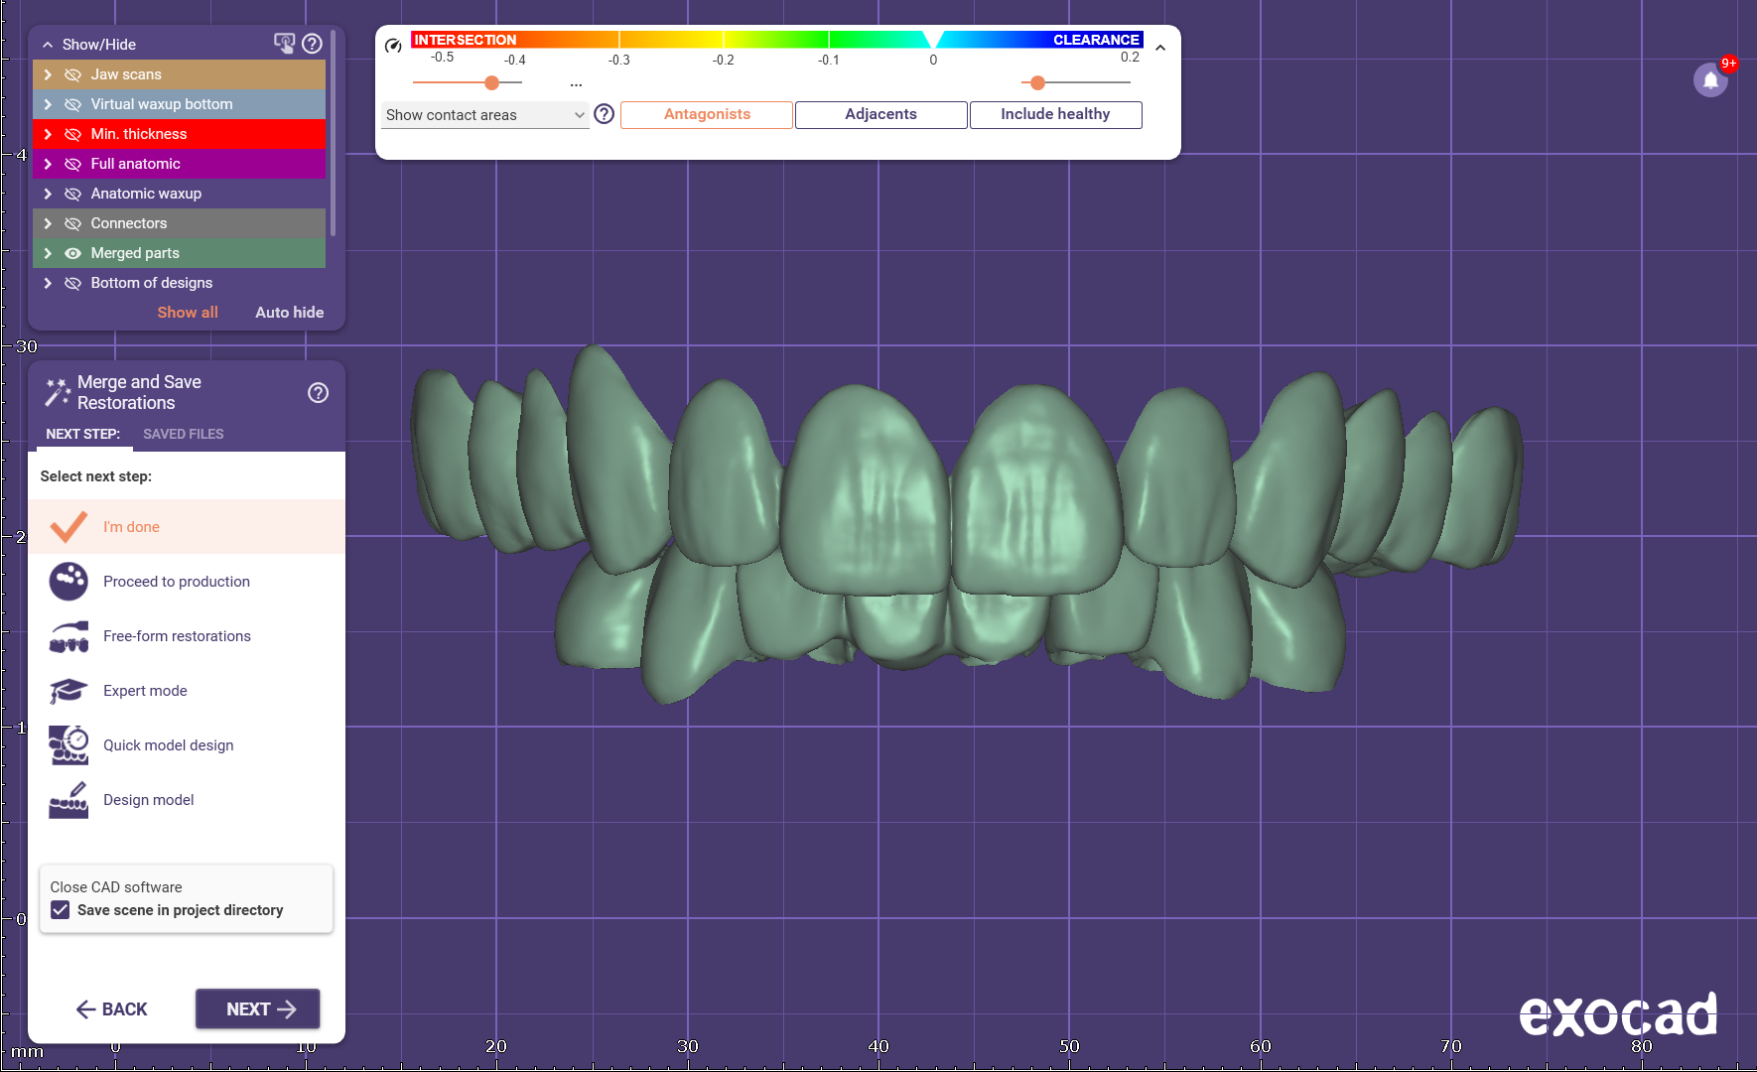
Task: Click the notification bell icon
Action: [1710, 80]
